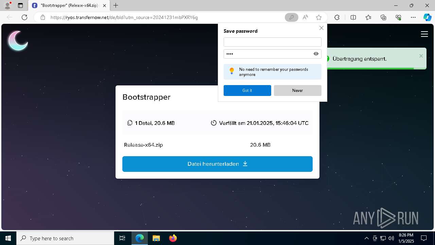Click the Verfällt am expiry date text

[x=264, y=123]
